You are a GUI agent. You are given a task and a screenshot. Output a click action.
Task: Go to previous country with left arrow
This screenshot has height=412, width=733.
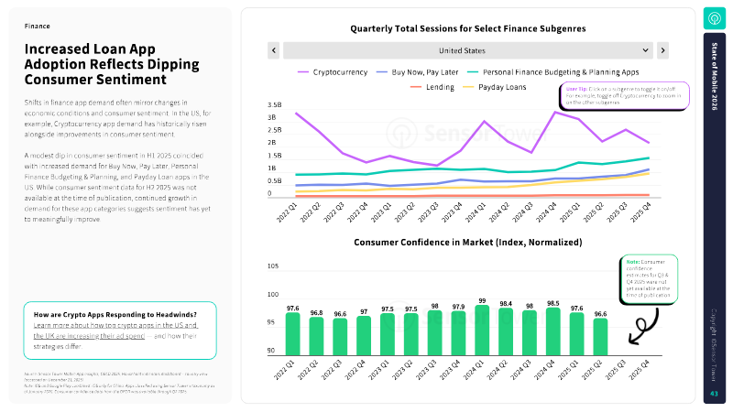tap(273, 50)
